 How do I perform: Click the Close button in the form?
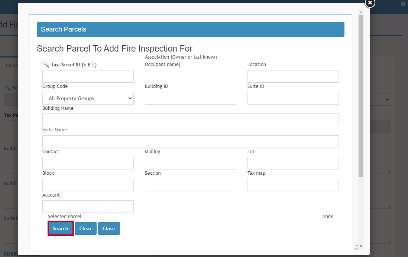pos(109,228)
